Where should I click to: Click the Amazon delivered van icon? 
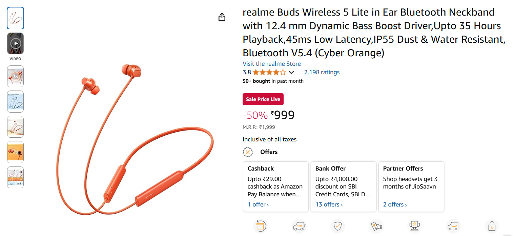coord(453,226)
